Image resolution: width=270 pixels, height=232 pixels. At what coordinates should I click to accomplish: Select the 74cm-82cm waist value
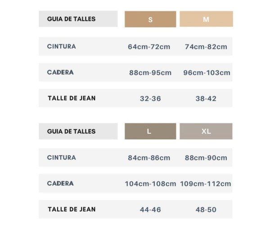pyautogui.click(x=206, y=47)
